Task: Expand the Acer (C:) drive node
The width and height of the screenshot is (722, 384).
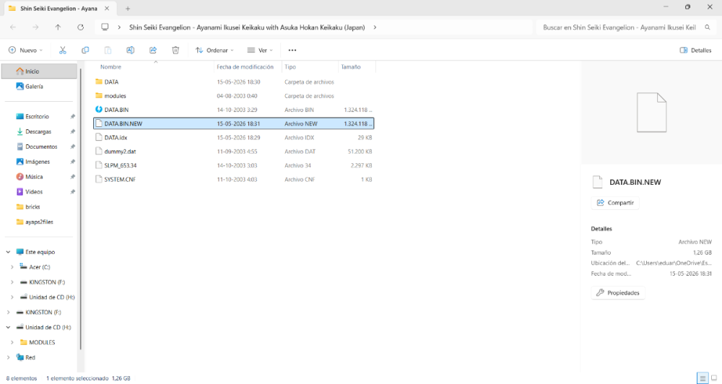Action: [x=12, y=267]
